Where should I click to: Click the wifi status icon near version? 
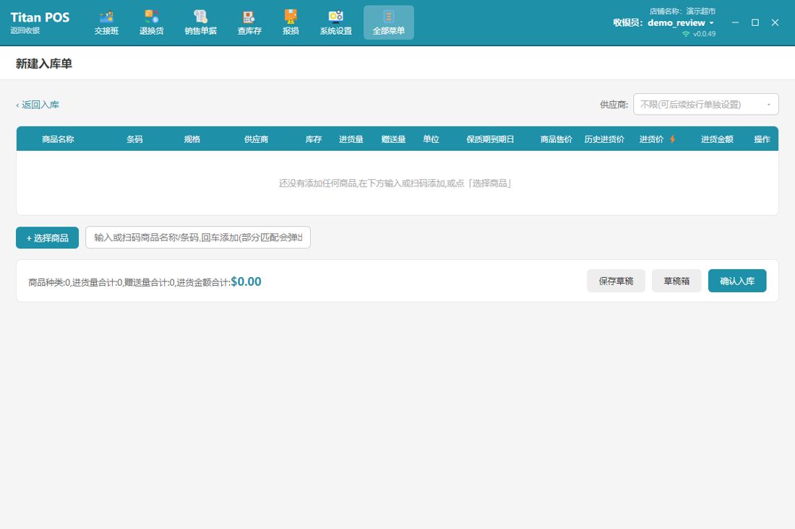click(x=686, y=34)
